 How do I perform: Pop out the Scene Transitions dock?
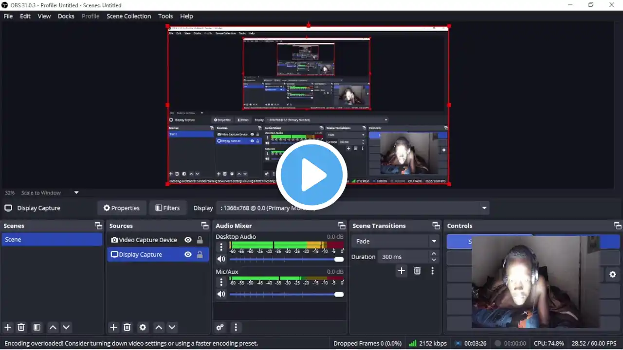click(436, 226)
